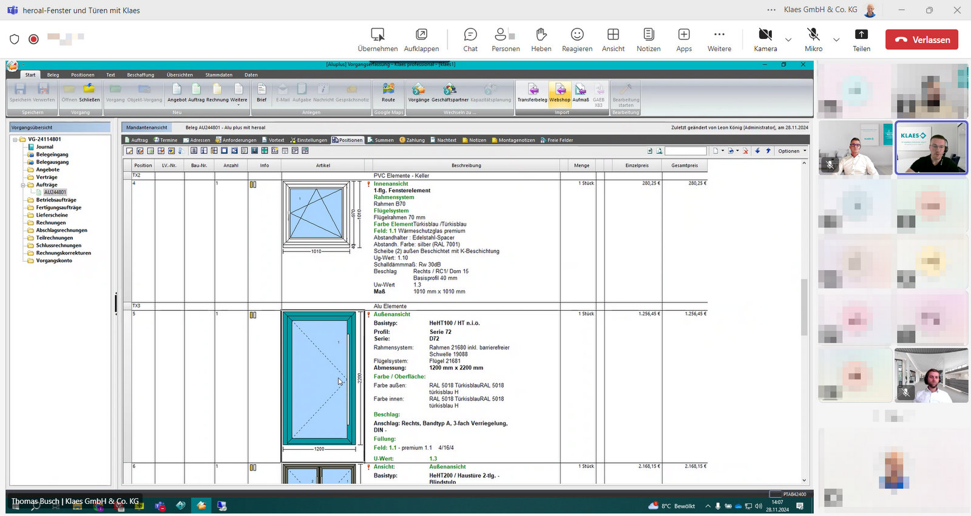Toggle the Mikro microphone mute
971x516 pixels.
click(814, 40)
